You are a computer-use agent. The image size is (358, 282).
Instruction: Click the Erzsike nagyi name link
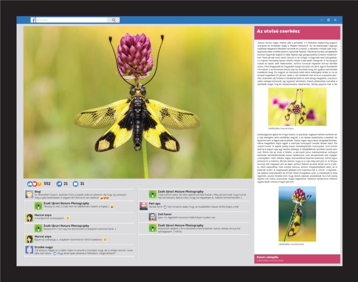[x=44, y=247]
